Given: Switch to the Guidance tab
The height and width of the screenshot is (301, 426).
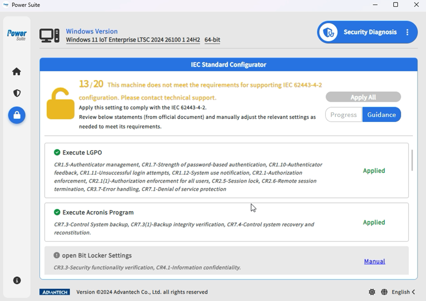Looking at the screenshot, I should coord(381,115).
